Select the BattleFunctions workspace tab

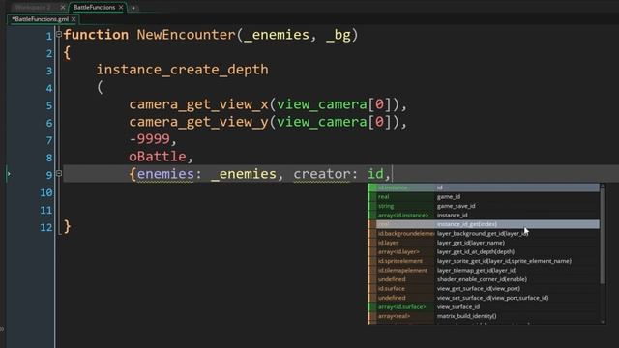pos(94,7)
